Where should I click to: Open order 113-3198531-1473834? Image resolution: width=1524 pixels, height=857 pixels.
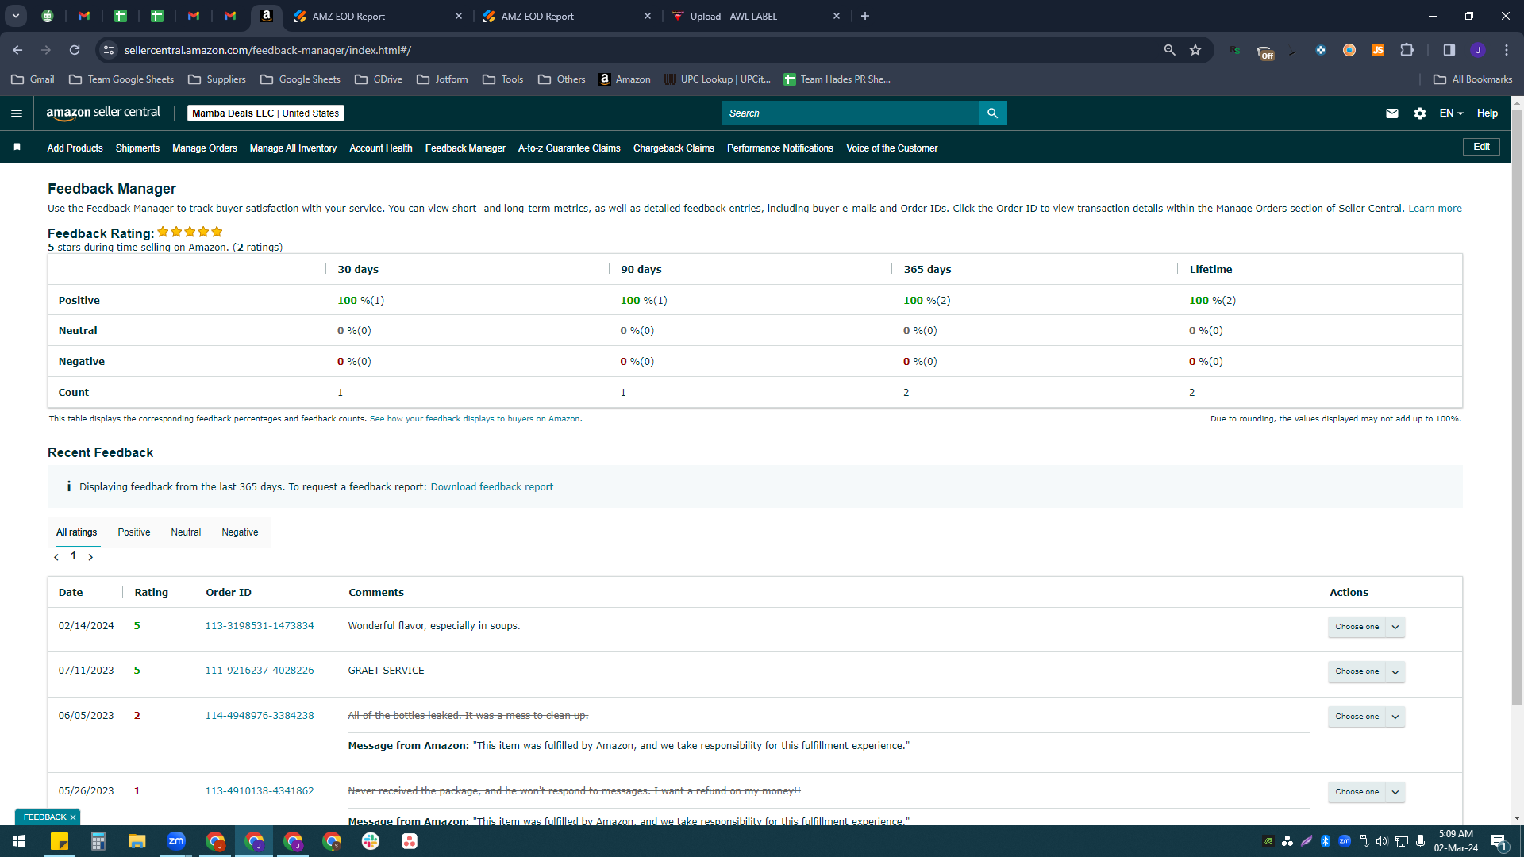(260, 626)
